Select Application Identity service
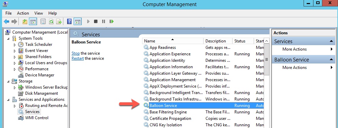The image size is (338, 128). pos(203,60)
